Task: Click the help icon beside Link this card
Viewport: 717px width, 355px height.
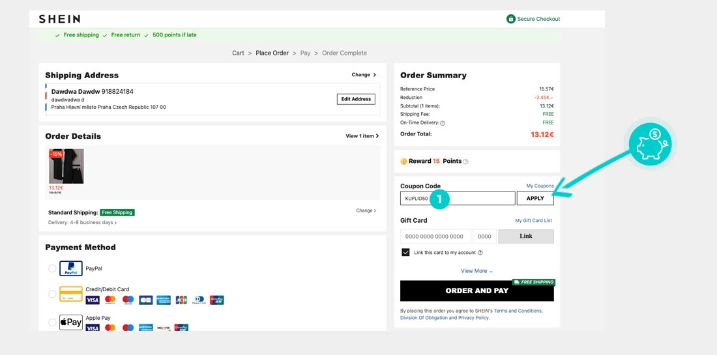Action: (x=480, y=253)
